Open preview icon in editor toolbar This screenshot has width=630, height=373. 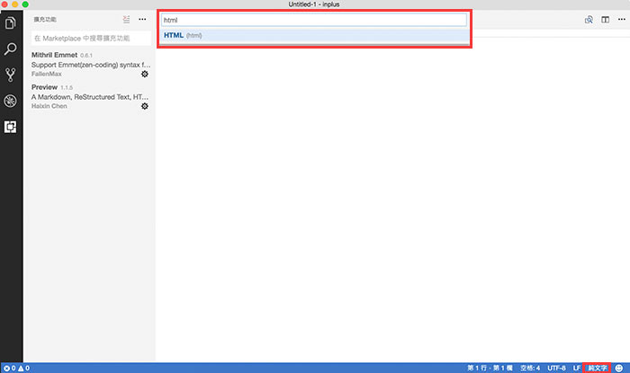[589, 19]
